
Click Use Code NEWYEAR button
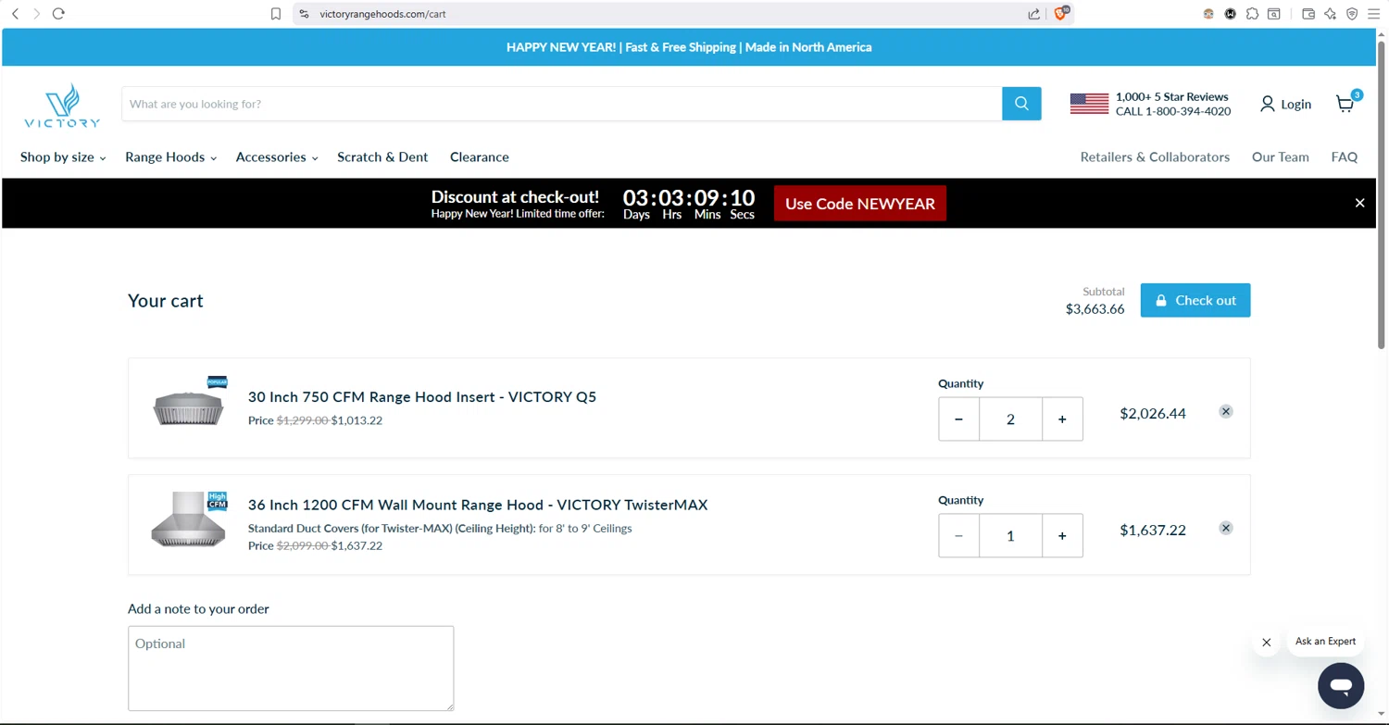point(860,204)
